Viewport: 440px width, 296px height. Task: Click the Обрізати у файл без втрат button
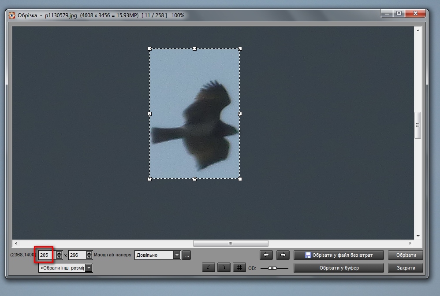pos(339,255)
